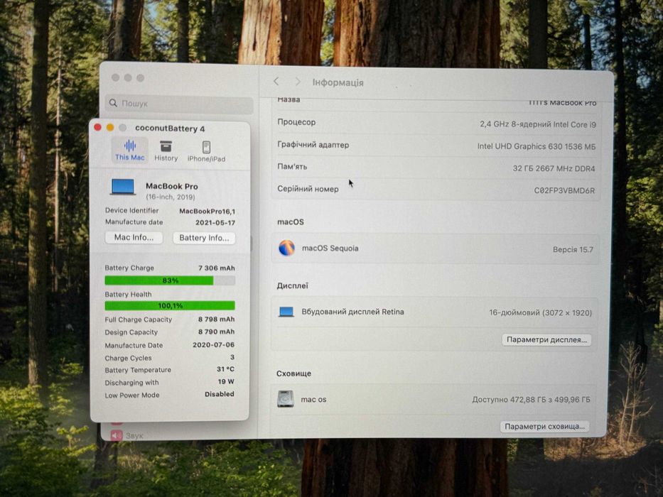Click the mac os disk drive icon
This screenshot has height=497, width=663.
pos(286,399)
